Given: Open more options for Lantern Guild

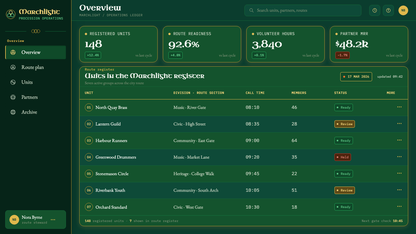Looking at the screenshot, I should coord(399,123).
